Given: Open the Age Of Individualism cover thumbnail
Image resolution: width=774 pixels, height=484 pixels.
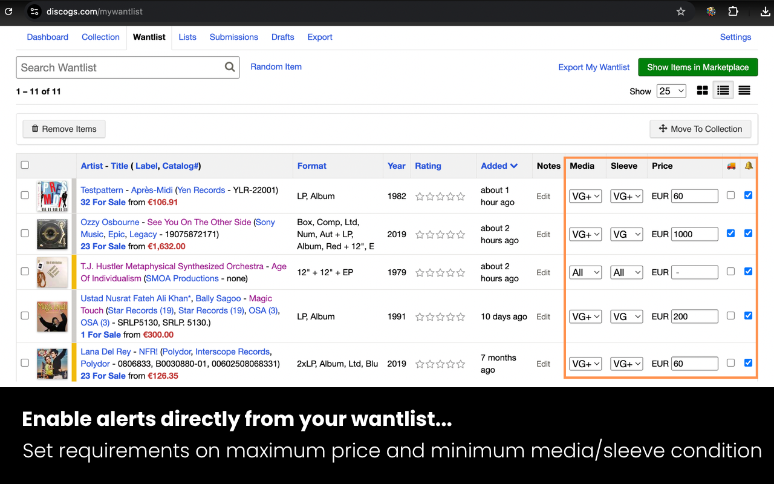Looking at the screenshot, I should [x=52, y=272].
